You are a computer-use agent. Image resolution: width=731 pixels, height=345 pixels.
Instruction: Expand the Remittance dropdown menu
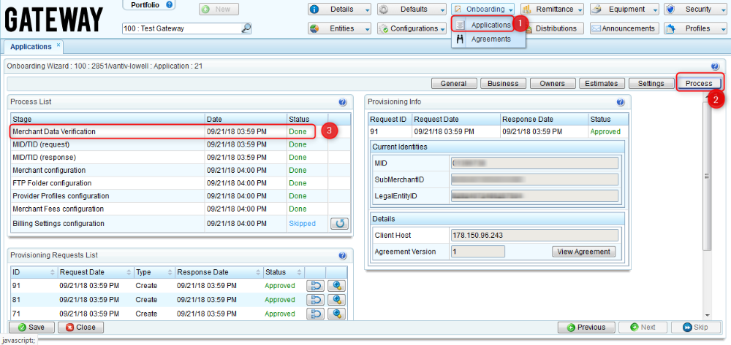(553, 9)
